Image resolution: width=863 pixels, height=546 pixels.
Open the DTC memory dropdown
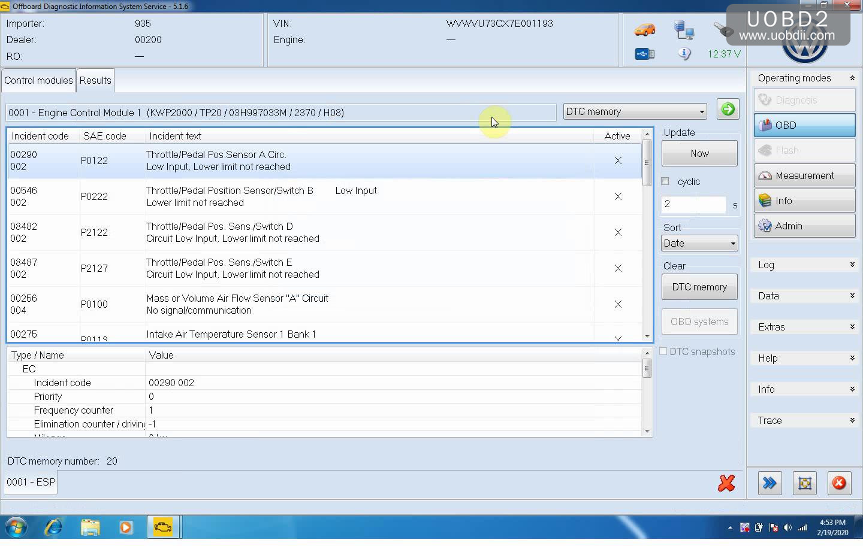click(x=635, y=111)
